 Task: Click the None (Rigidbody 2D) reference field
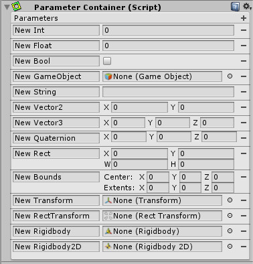click(162, 247)
